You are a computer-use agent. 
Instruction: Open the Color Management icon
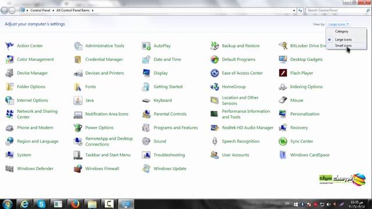(9, 59)
